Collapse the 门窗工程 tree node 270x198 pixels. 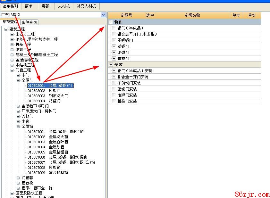(x=12, y=70)
